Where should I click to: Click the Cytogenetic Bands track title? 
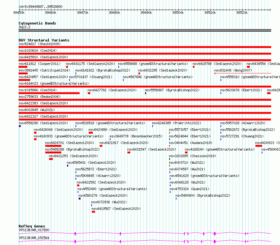tap(37, 23)
